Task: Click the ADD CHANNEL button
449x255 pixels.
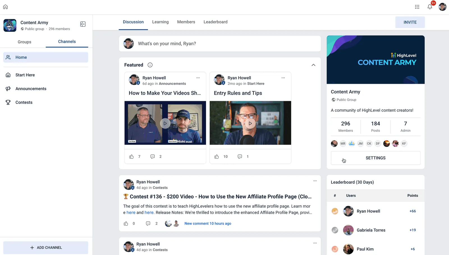Action: 46,248
